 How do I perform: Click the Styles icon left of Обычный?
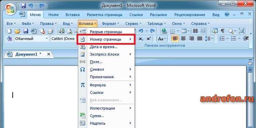(10, 39)
